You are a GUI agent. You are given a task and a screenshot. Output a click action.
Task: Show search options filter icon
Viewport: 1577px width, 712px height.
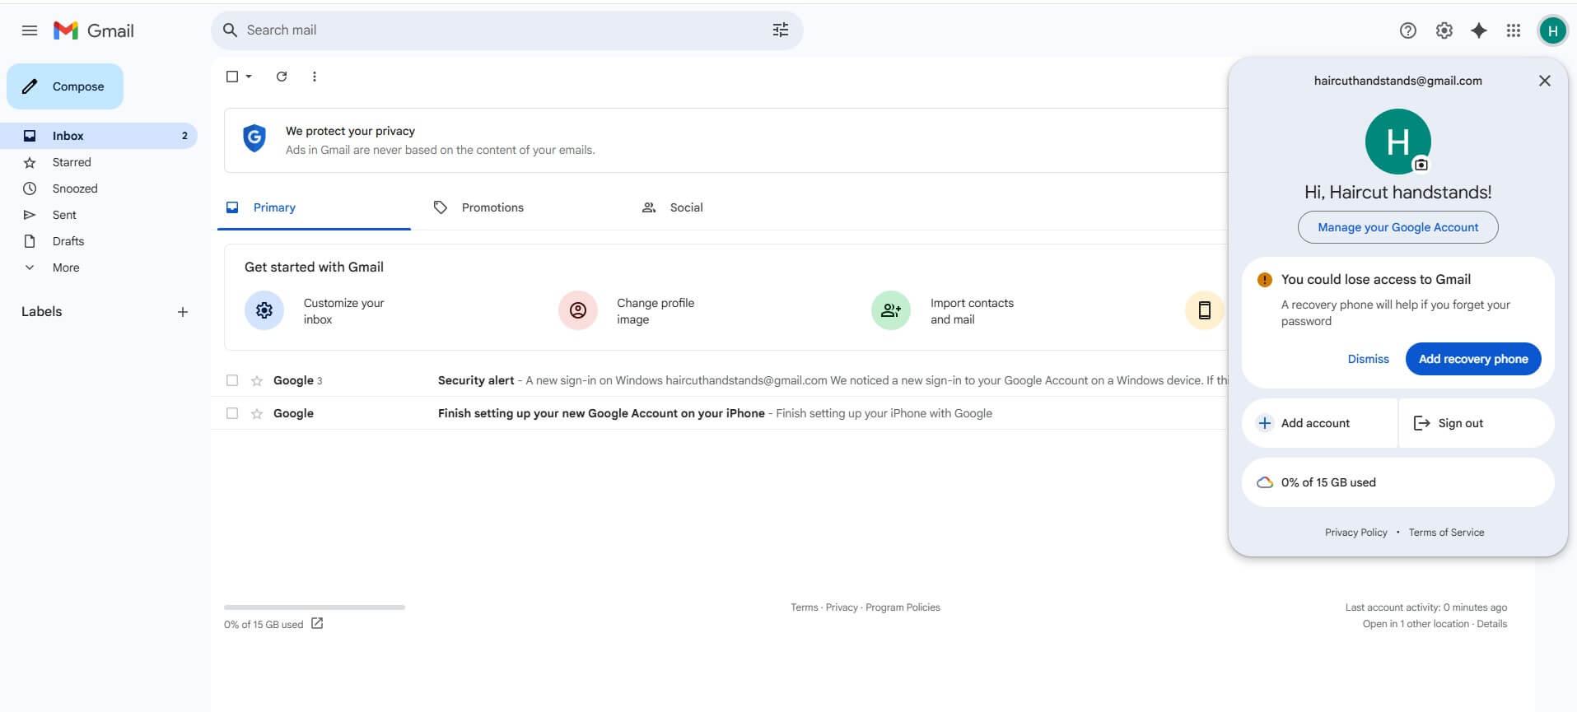coord(780,30)
